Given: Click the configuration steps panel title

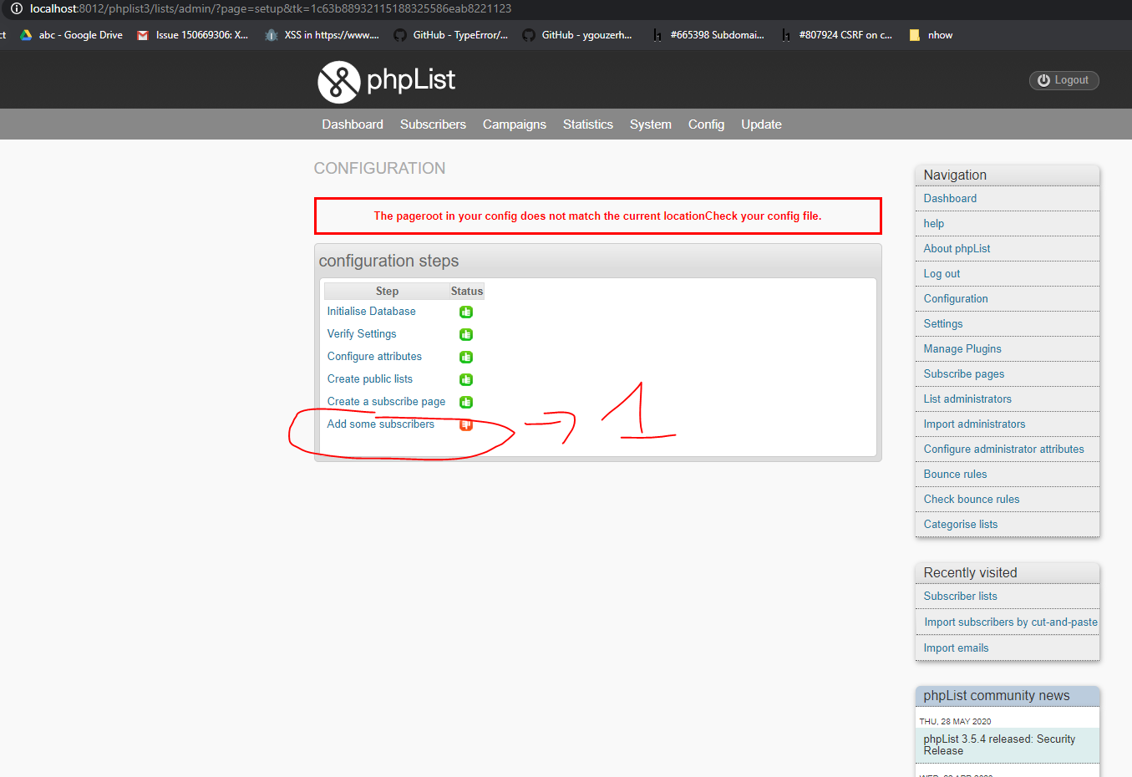Looking at the screenshot, I should pos(388,261).
